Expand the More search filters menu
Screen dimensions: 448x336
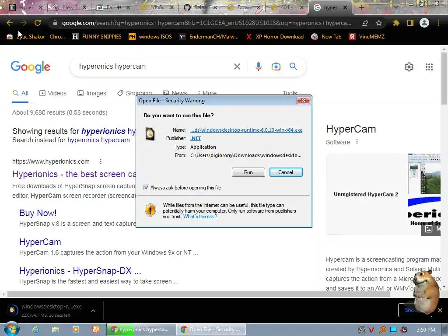point(207,93)
